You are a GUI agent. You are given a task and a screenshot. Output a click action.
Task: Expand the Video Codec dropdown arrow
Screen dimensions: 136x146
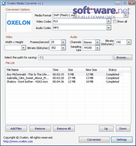(109, 21)
